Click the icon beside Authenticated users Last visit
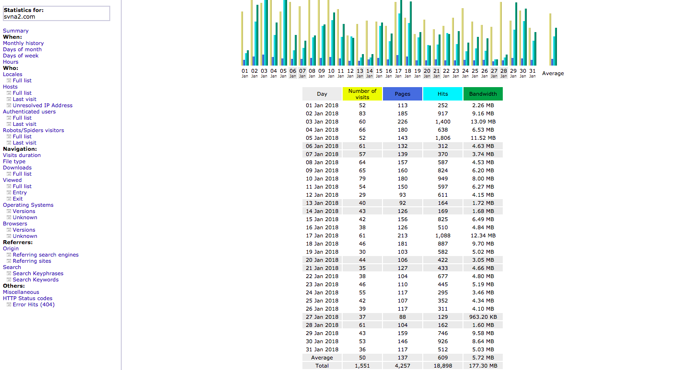The width and height of the screenshot is (683, 370). point(9,124)
